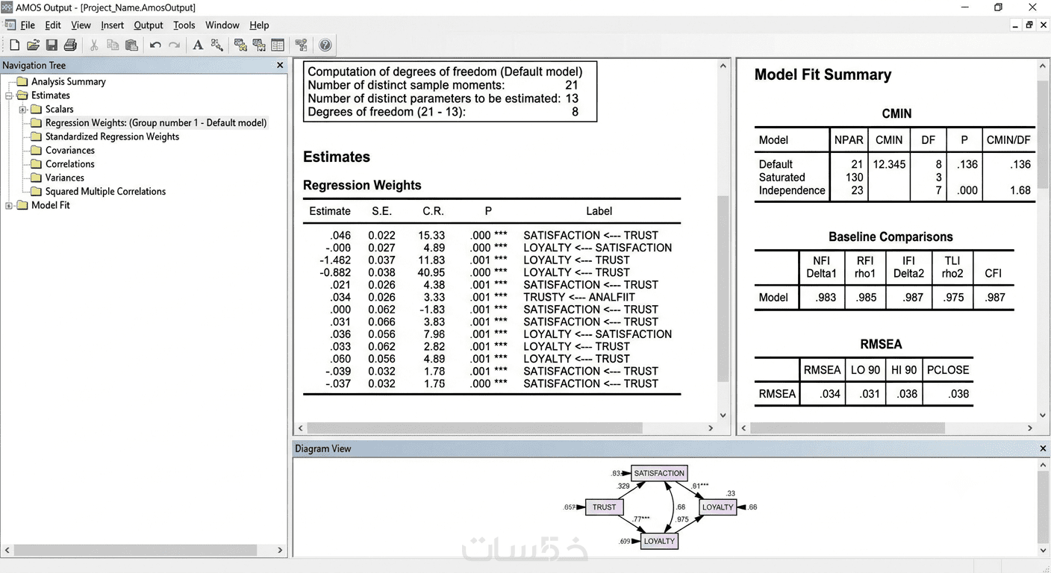This screenshot has width=1051, height=573.
Task: Click the 'Model Fit Summary' heading
Action: (x=823, y=75)
